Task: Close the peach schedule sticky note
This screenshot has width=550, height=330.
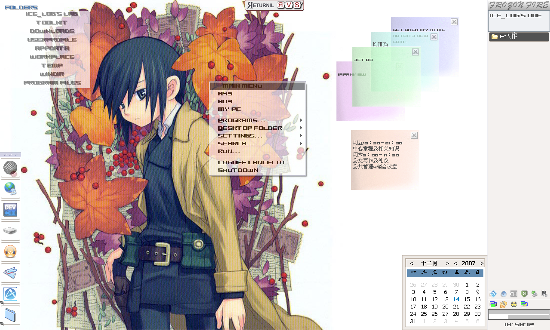Action: (x=414, y=135)
